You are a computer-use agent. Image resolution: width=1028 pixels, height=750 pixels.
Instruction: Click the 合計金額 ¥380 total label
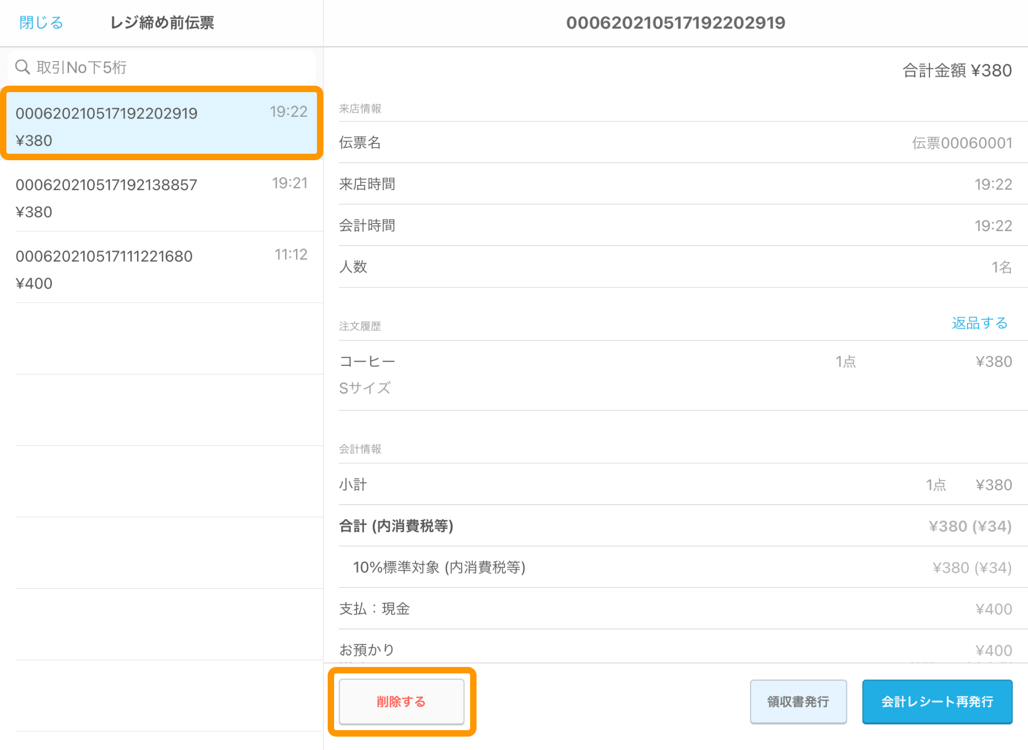click(x=957, y=70)
